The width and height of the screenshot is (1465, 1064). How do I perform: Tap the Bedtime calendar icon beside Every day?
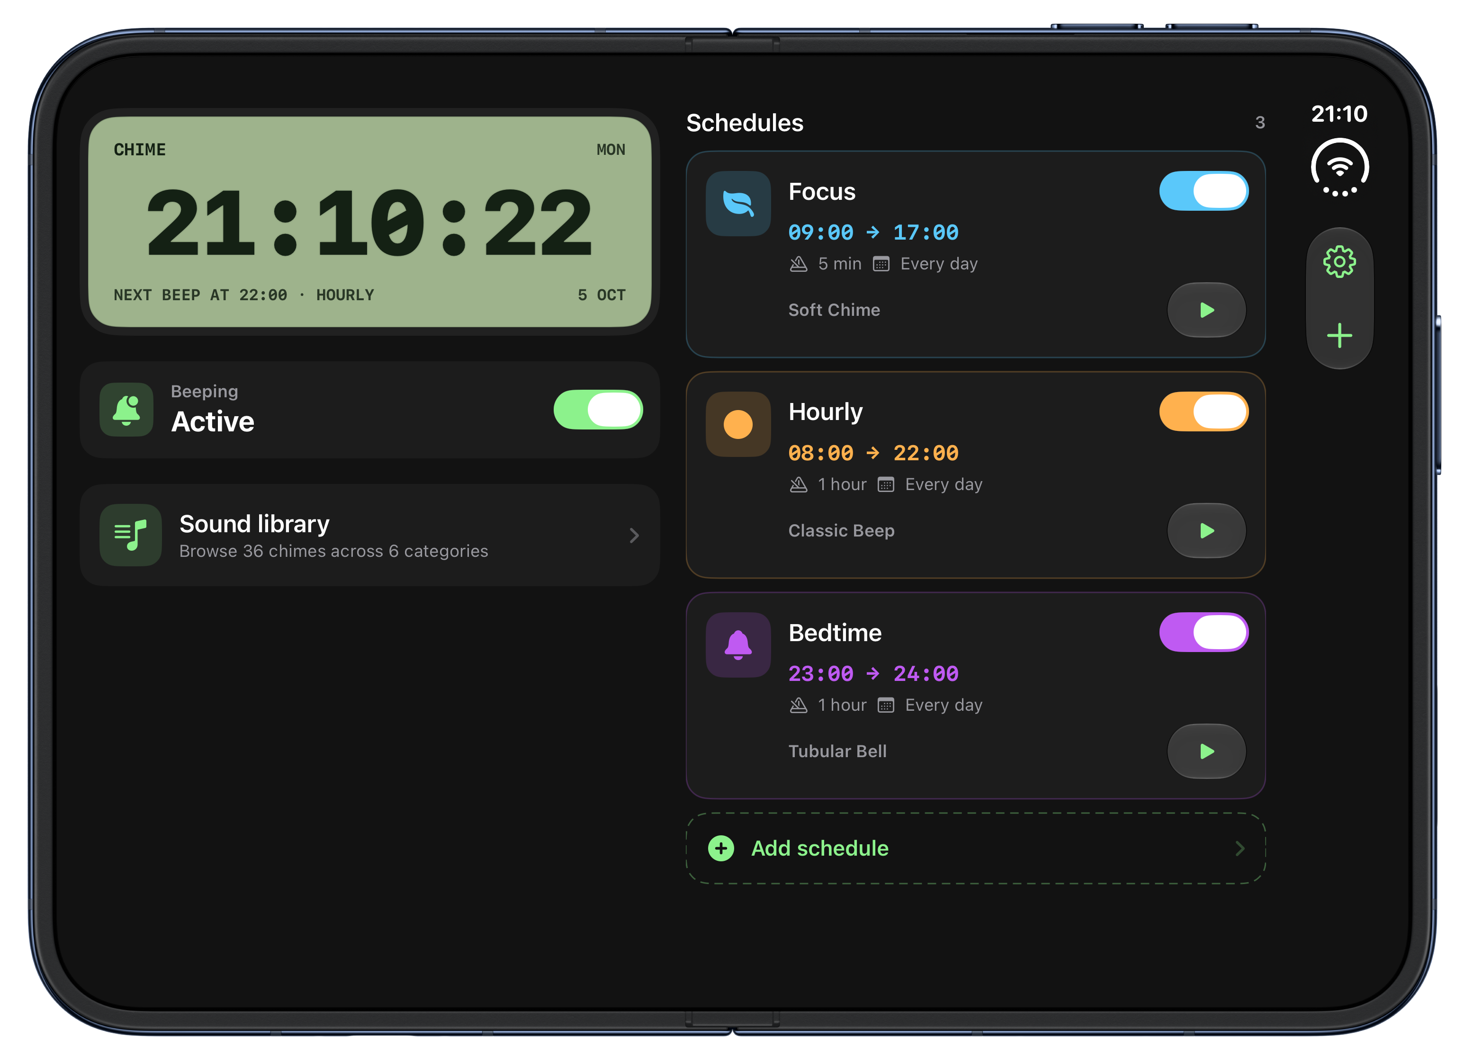(886, 706)
